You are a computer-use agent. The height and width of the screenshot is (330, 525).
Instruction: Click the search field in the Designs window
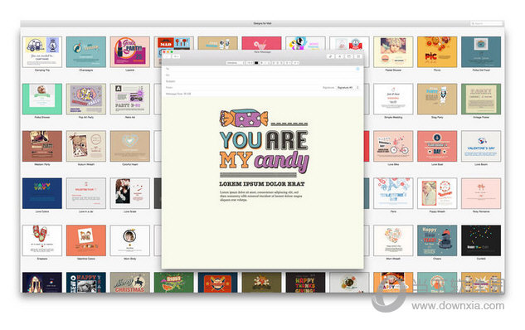[487, 23]
